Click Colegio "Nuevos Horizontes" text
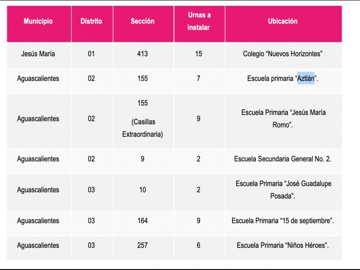This screenshot has width=360, height=270. tap(283, 54)
